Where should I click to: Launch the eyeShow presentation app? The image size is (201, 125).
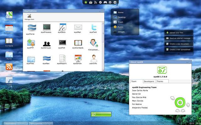tap(78, 58)
